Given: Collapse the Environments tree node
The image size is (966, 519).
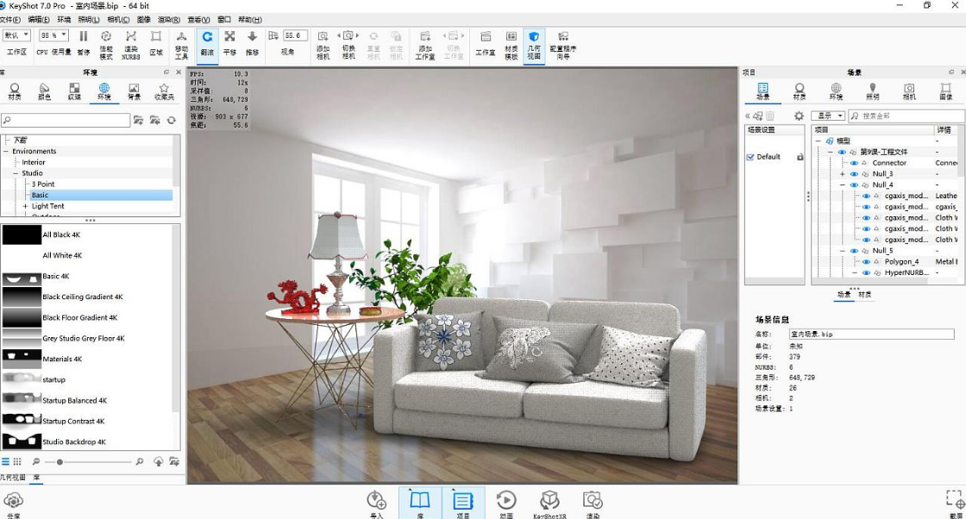Looking at the screenshot, I should 6,152.
